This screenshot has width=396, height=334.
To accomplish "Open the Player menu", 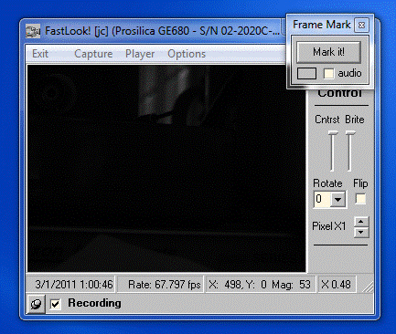I will [x=140, y=54].
